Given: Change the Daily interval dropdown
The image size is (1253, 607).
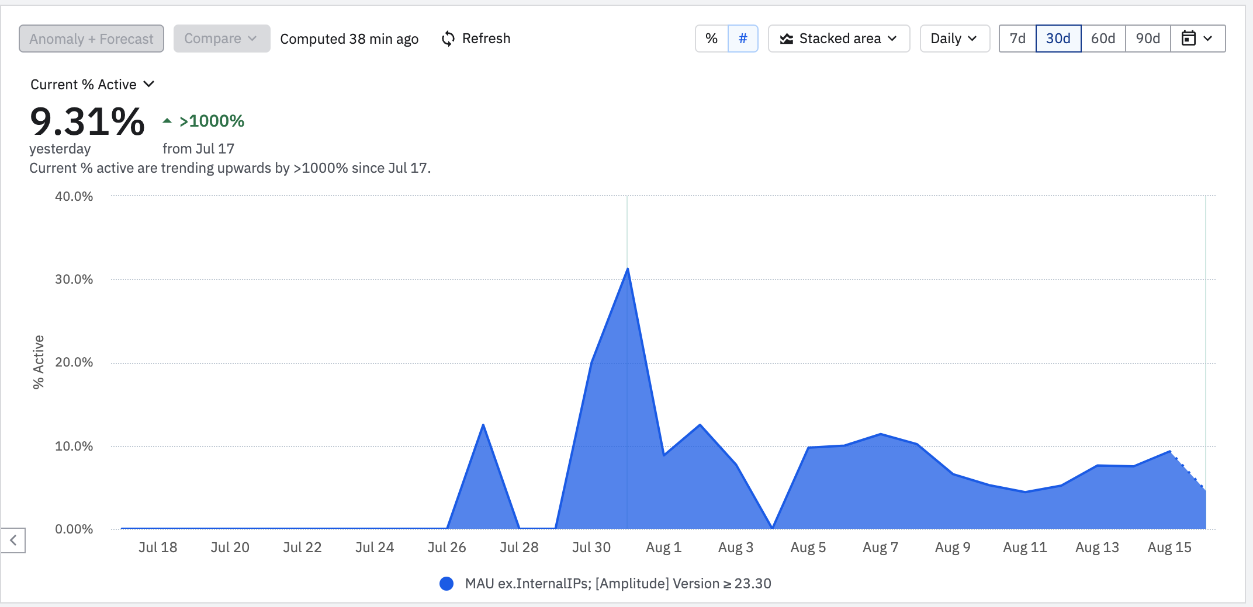Looking at the screenshot, I should (954, 39).
